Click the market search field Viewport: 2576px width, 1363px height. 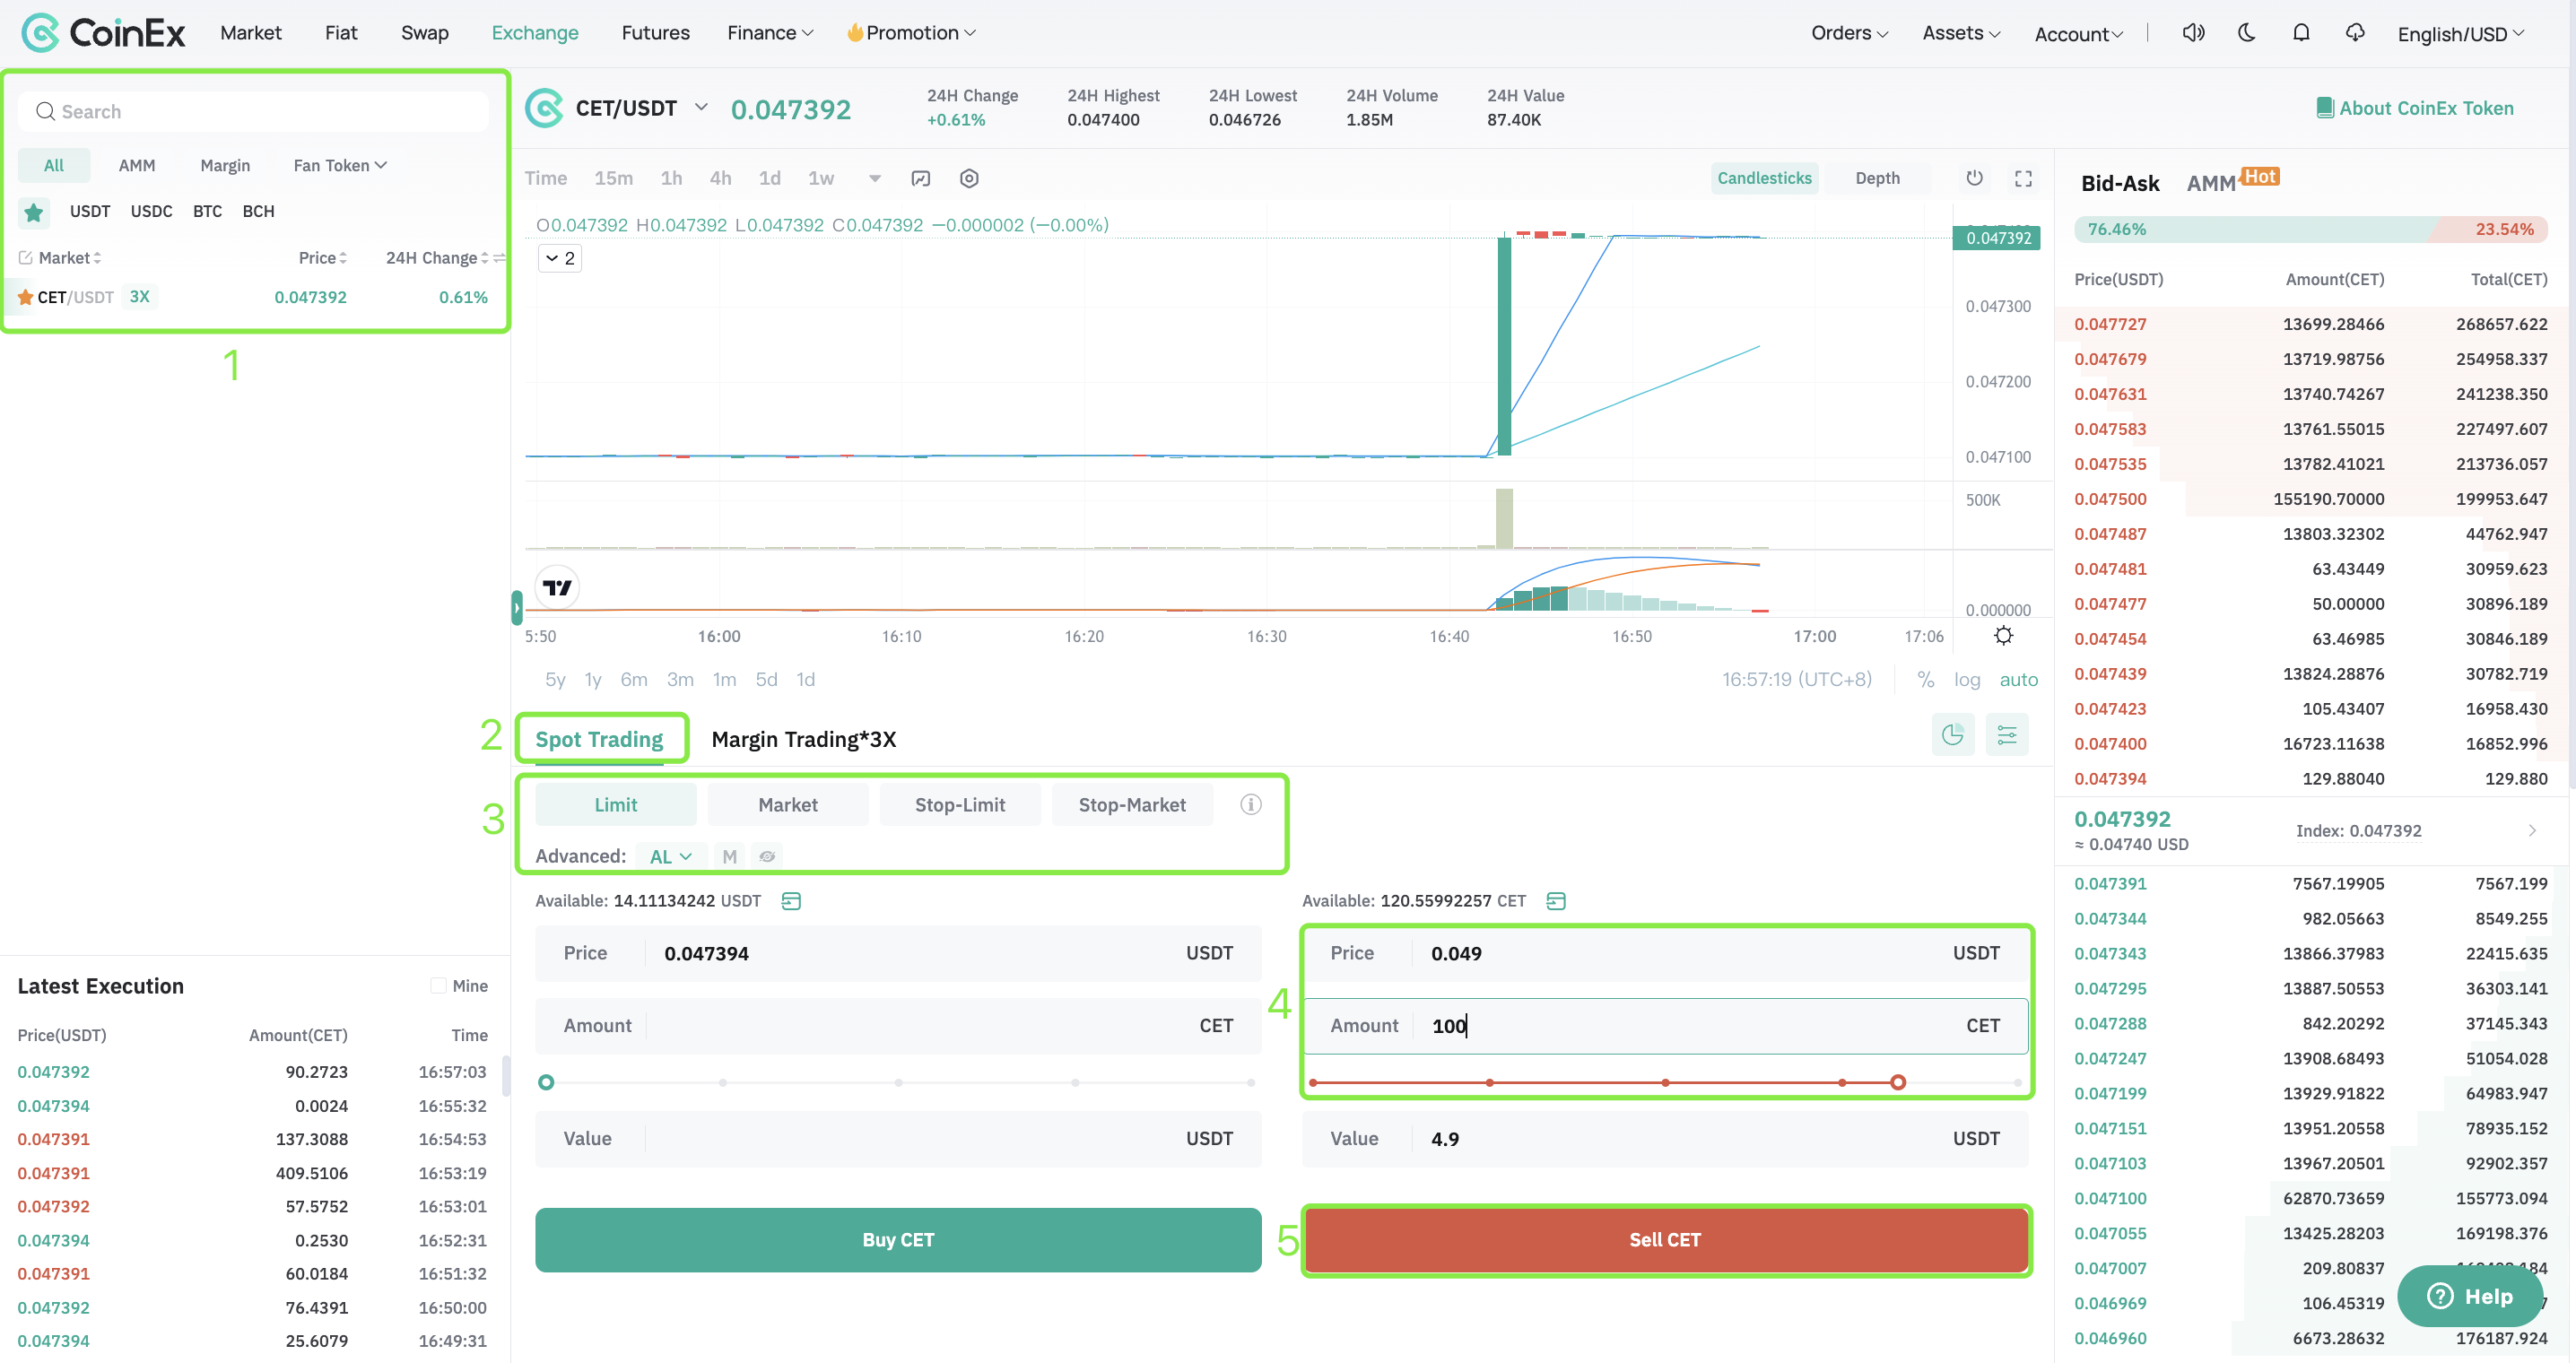pos(253,111)
